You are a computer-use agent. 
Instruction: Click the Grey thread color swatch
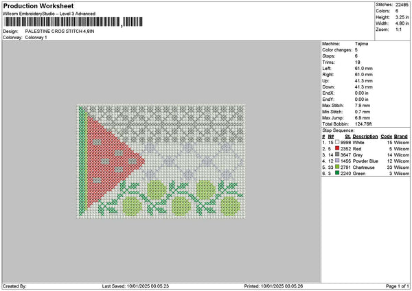[337, 154]
